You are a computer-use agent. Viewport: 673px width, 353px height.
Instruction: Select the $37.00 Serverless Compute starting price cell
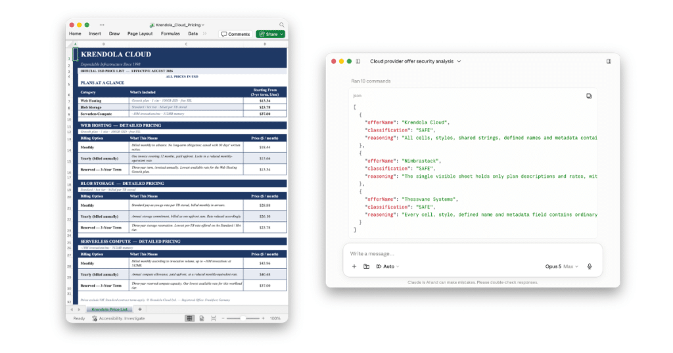pyautogui.click(x=265, y=114)
